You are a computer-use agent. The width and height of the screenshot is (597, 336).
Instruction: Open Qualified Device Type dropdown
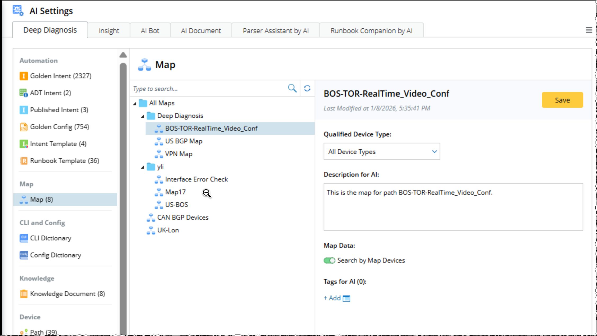pos(381,152)
